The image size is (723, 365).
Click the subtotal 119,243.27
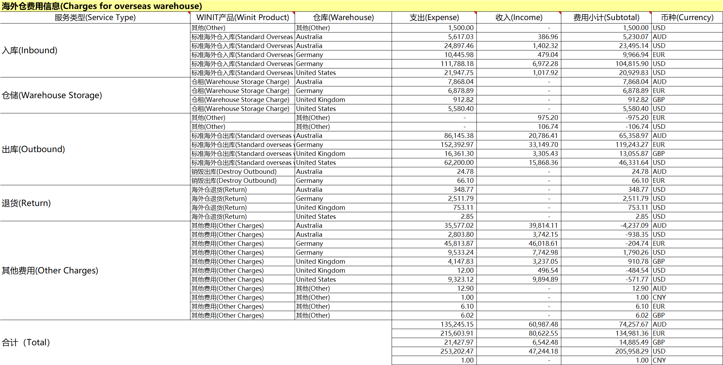pos(606,144)
